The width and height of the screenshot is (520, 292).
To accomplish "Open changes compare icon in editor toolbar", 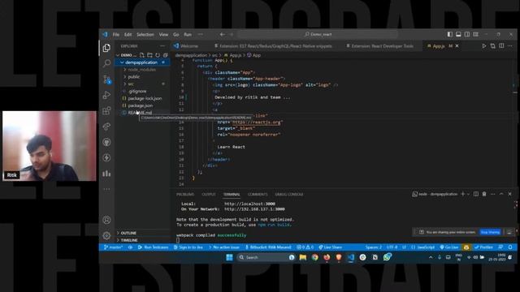I will coord(493,46).
